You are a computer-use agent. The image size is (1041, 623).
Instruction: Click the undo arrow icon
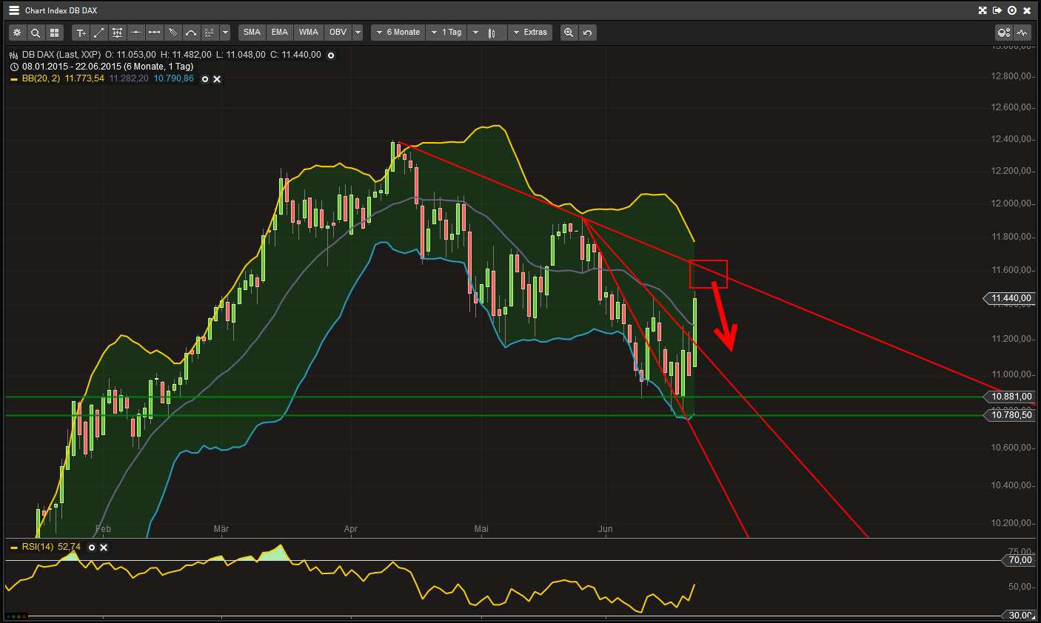coord(586,32)
